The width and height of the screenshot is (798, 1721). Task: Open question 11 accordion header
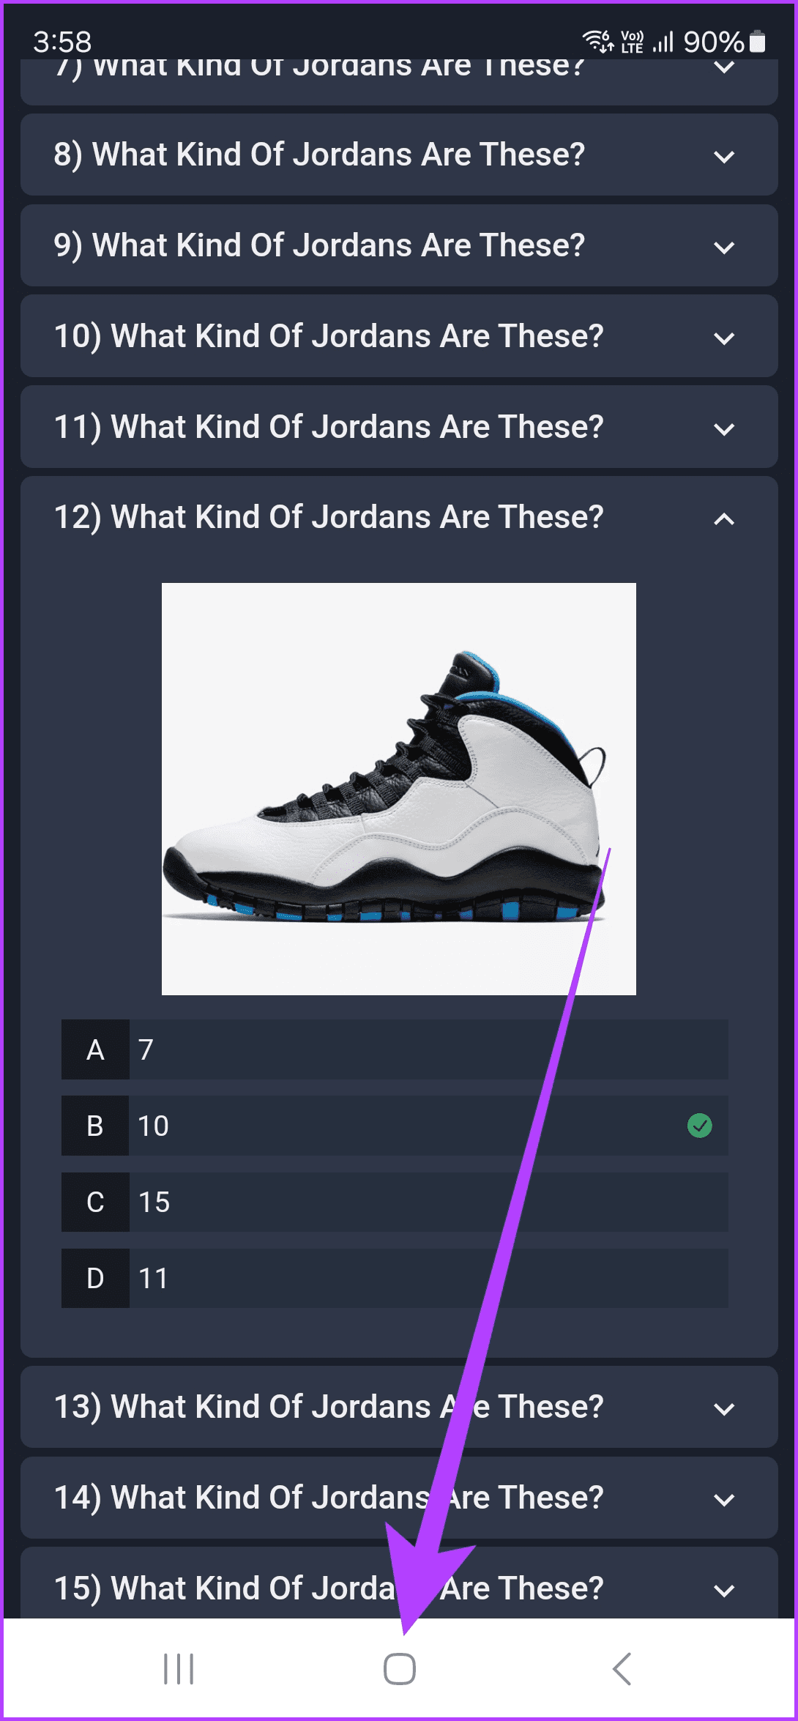tap(399, 427)
